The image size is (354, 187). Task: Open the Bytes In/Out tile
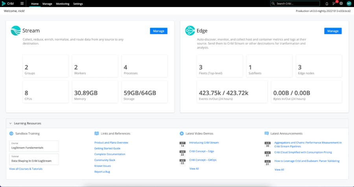pos(306,92)
